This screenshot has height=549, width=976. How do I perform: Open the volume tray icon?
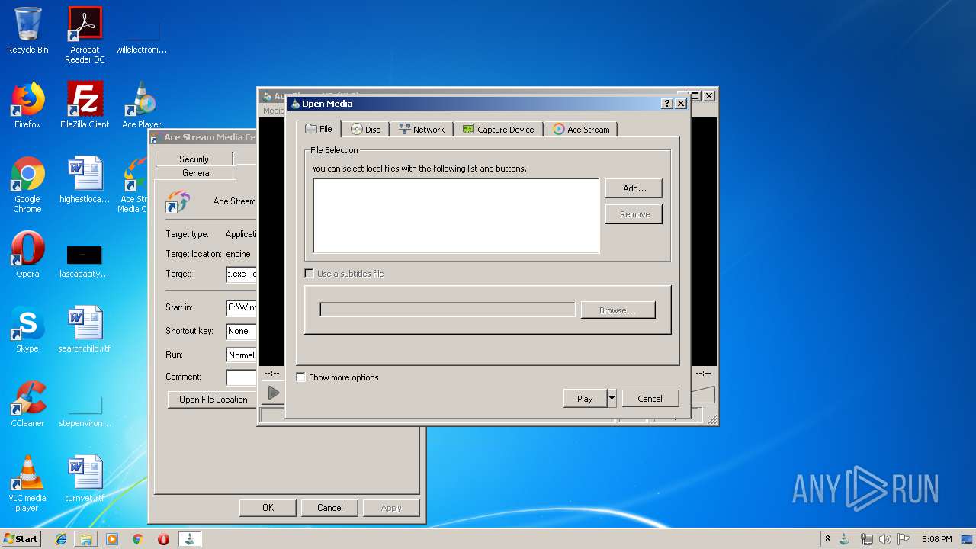[885, 539]
